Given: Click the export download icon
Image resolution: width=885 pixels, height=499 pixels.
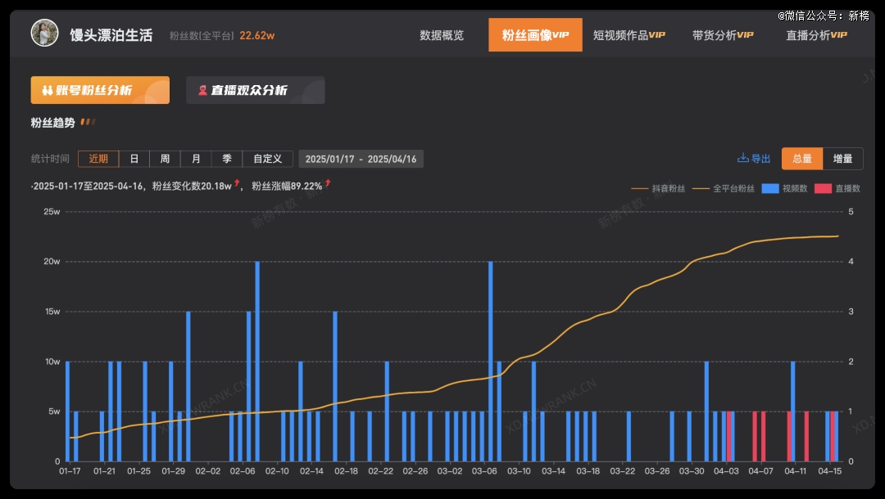Looking at the screenshot, I should tap(742, 158).
